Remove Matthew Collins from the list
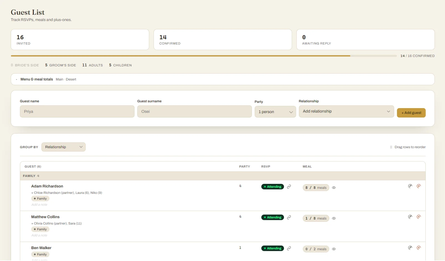 (419, 217)
